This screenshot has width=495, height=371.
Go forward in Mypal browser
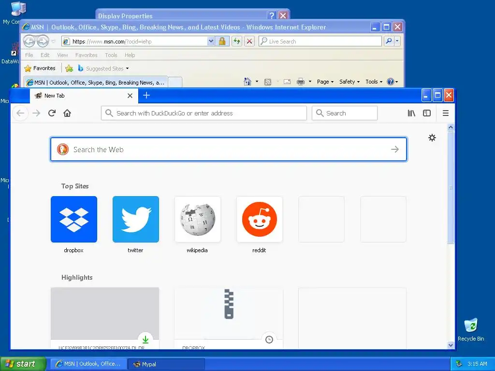[36, 113]
